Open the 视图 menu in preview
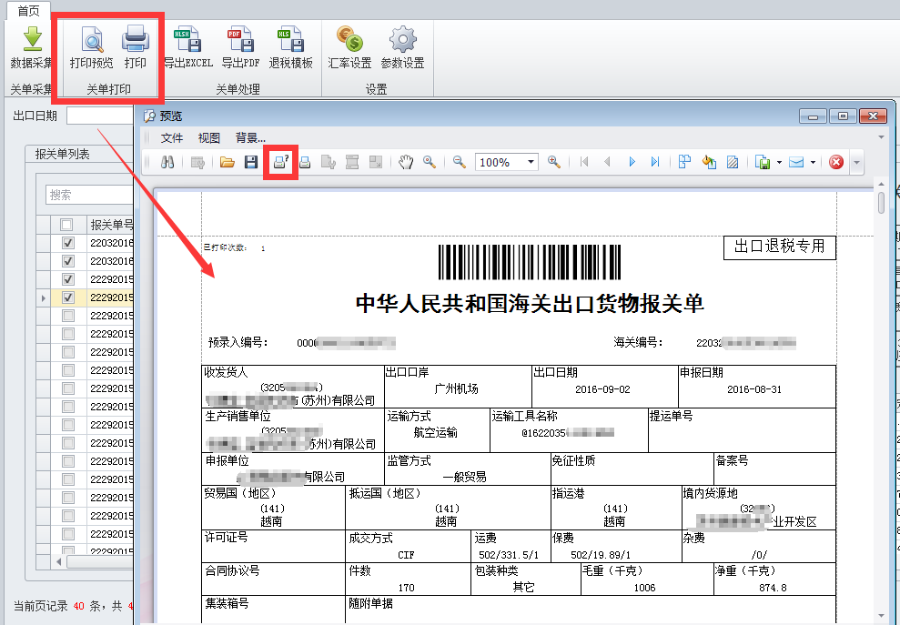This screenshot has width=900, height=625. (209, 138)
